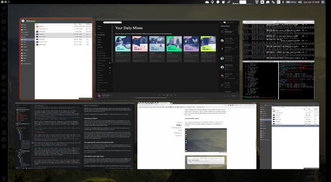Open the green Daily Mix 4 cover
331x182 pixels.
pyautogui.click(x=174, y=44)
